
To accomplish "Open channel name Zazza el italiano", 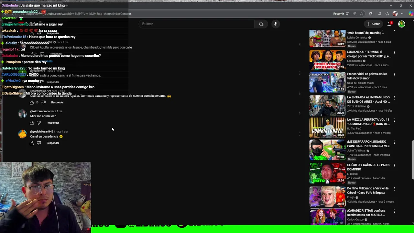I will pos(357,106).
